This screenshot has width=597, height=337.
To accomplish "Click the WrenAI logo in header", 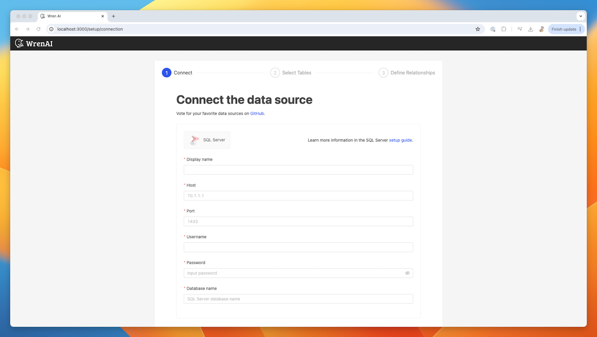I will pyautogui.click(x=34, y=43).
